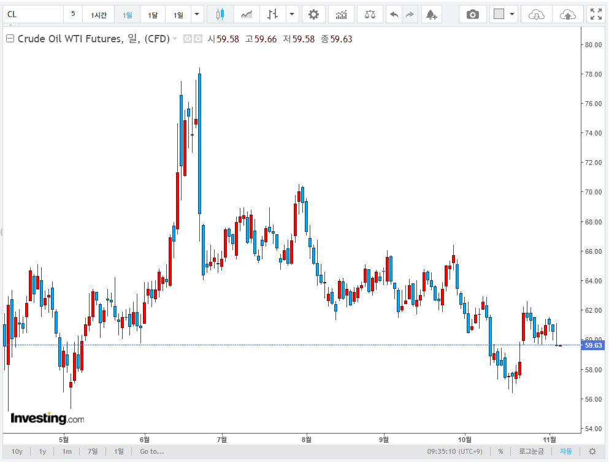Select the candlestick chart style
The image size is (609, 463).
220,14
